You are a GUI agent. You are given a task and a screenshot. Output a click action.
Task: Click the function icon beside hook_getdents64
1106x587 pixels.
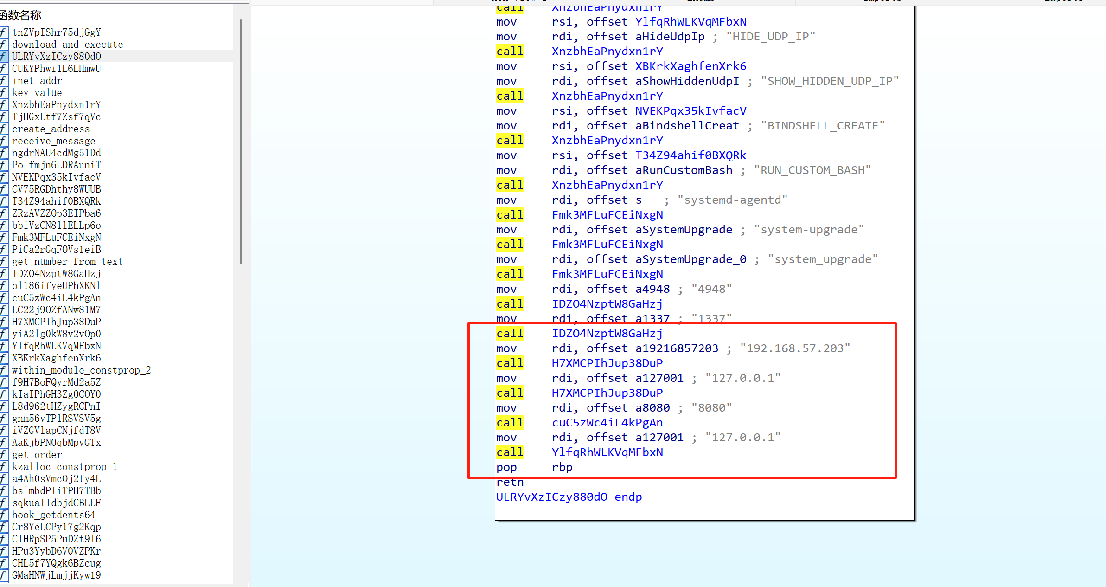tap(4, 515)
